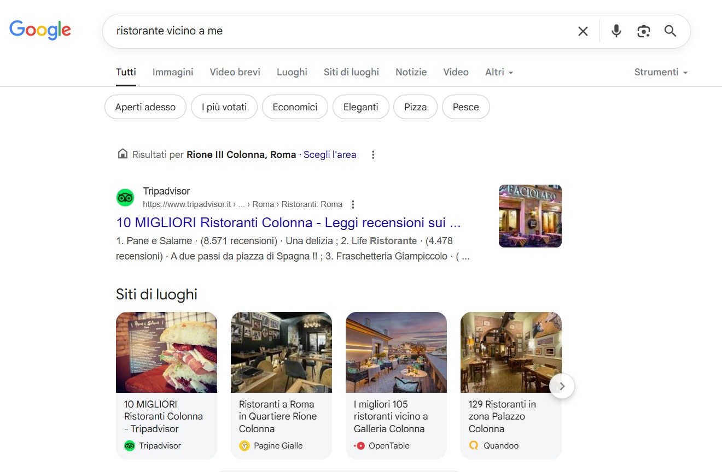Toggle the Pesce filter chip

coord(466,107)
